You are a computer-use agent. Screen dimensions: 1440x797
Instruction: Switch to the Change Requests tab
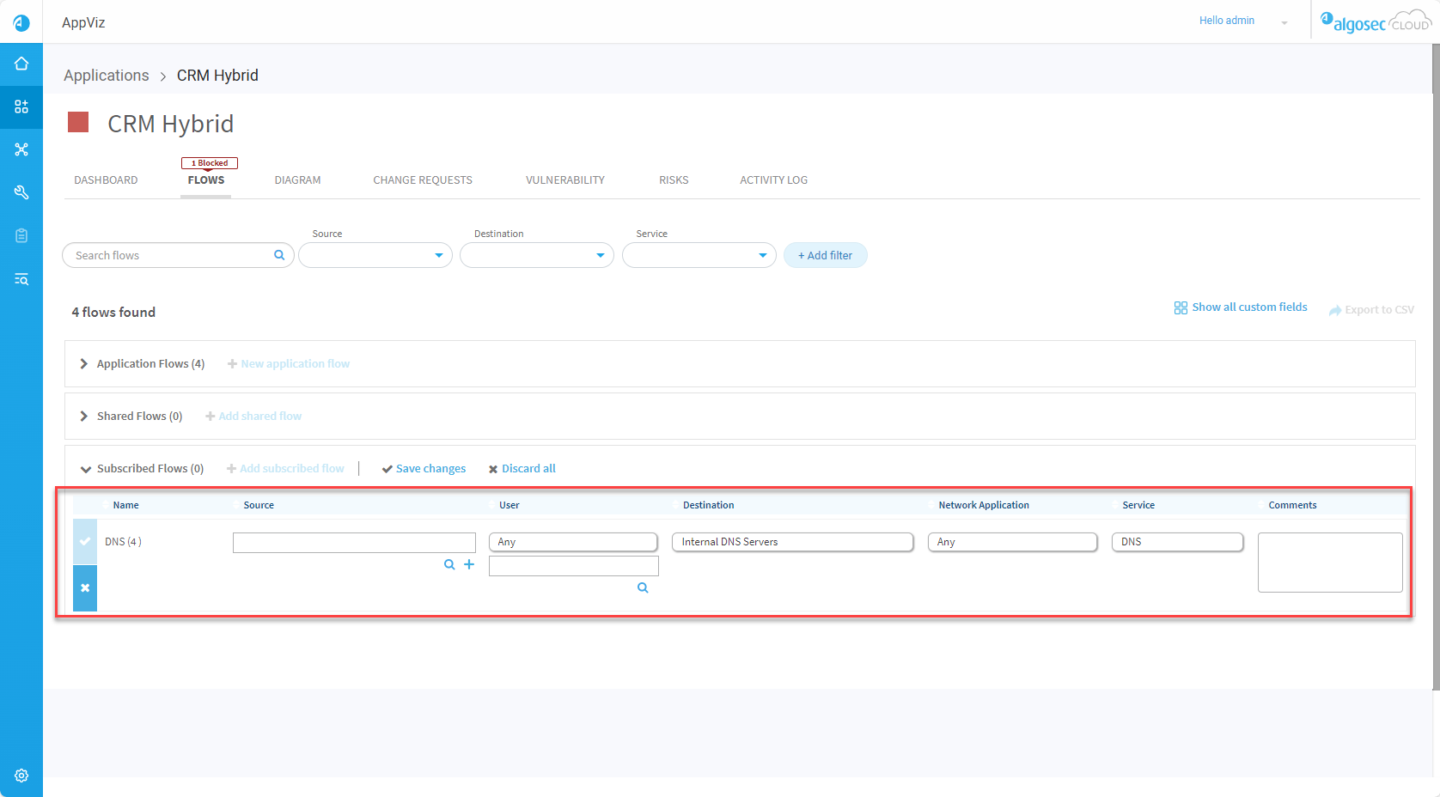point(423,180)
